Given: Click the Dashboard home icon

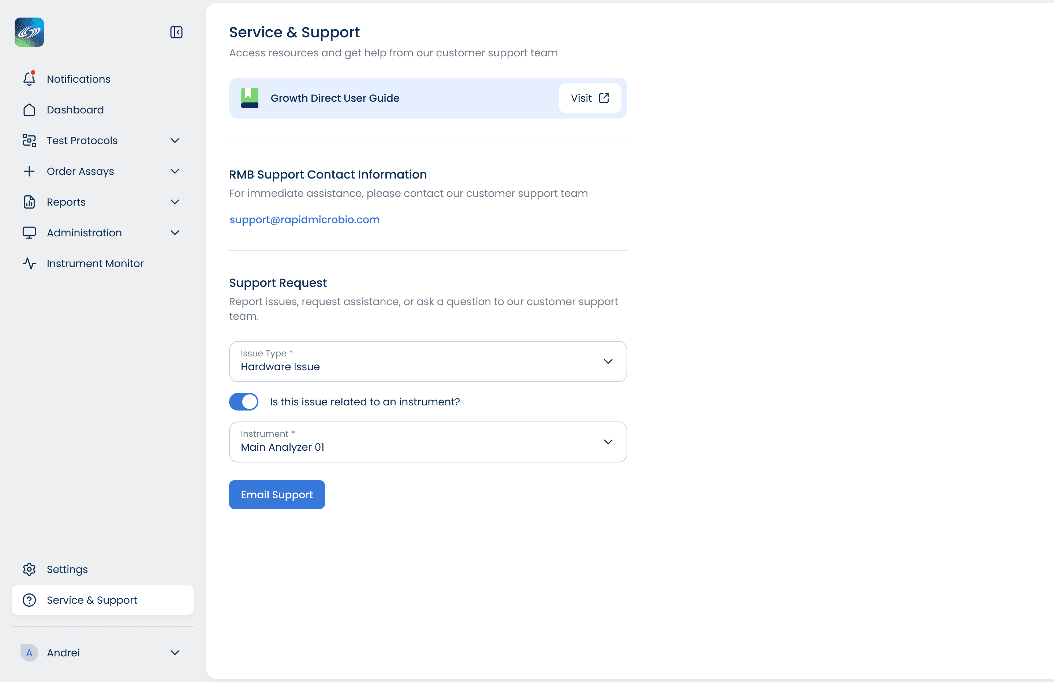Looking at the screenshot, I should point(29,110).
